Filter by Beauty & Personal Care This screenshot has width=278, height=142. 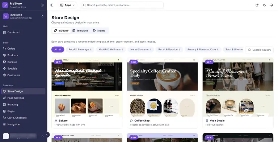click(203, 50)
